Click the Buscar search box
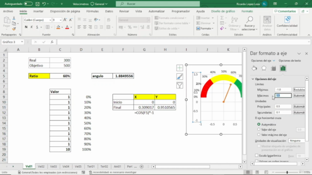 (x=158, y=4)
